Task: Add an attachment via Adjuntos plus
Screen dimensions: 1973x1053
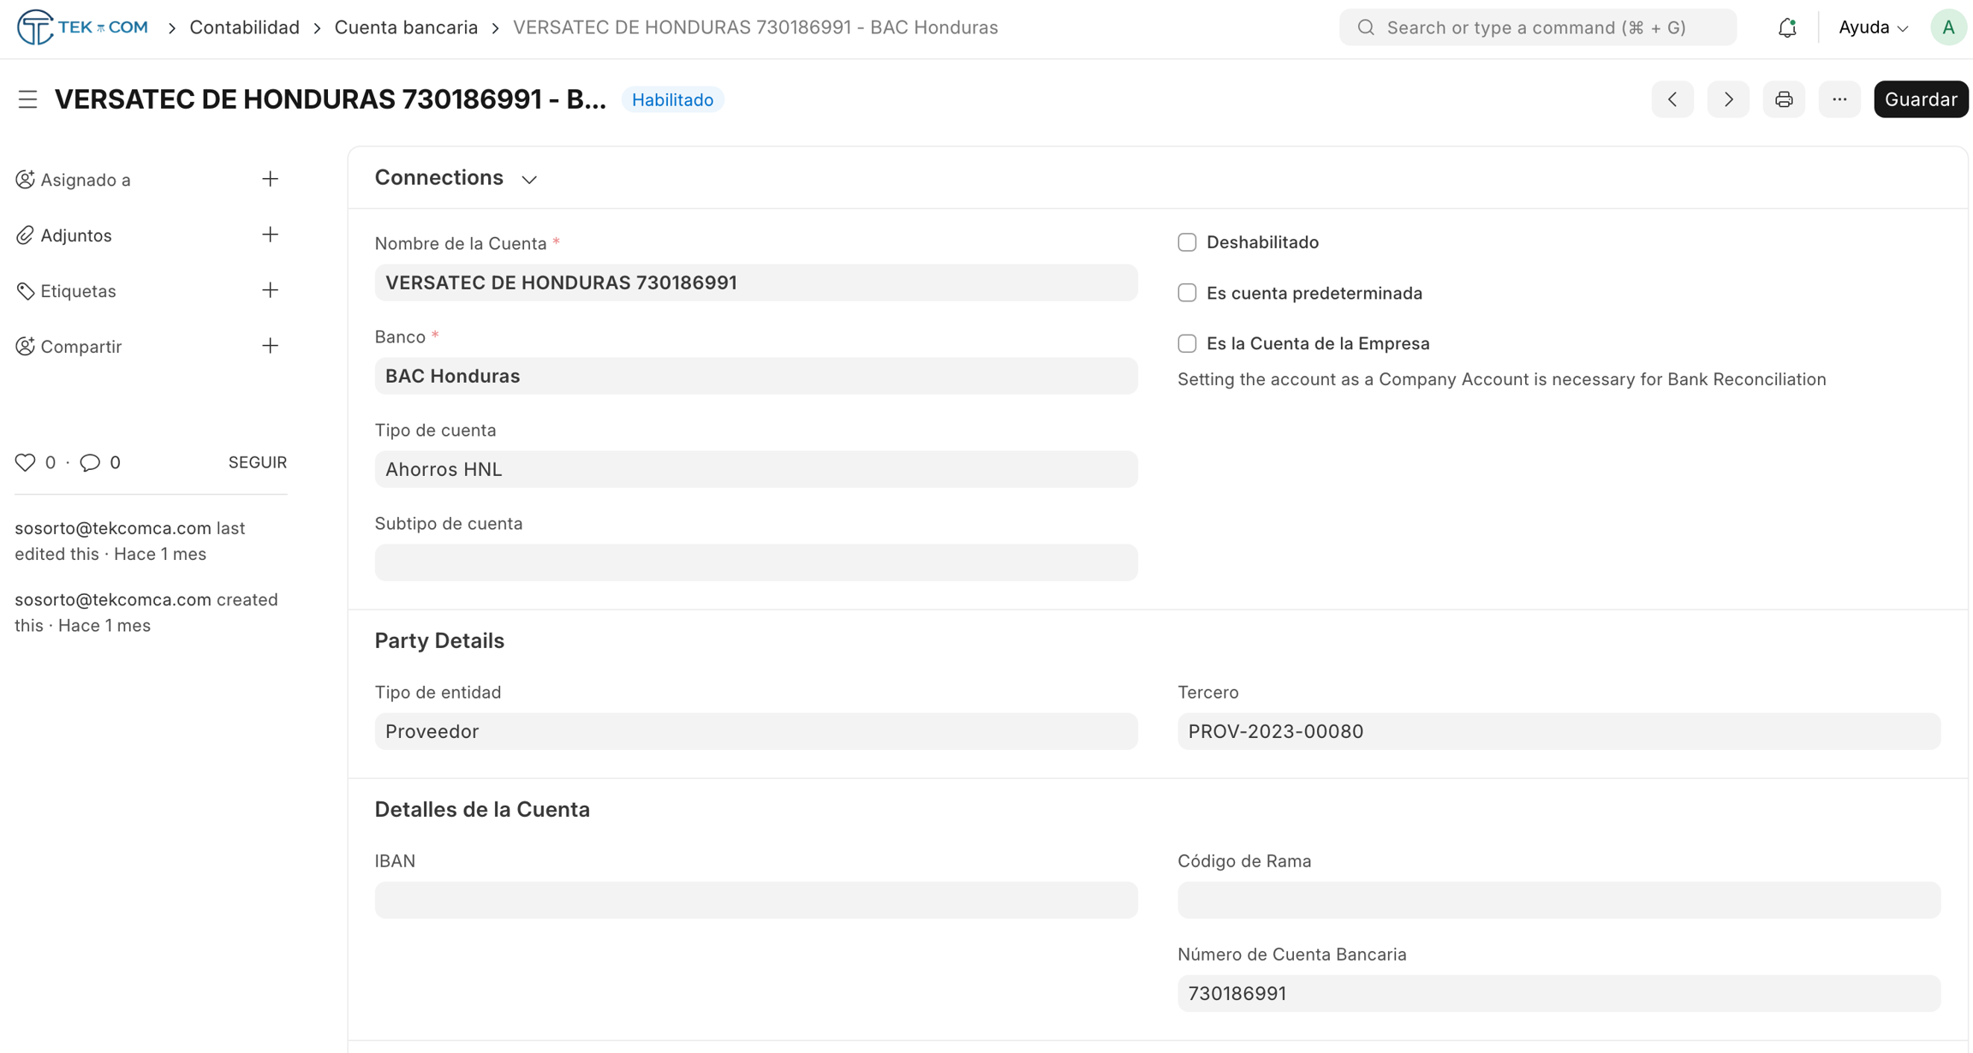Action: pyautogui.click(x=270, y=235)
